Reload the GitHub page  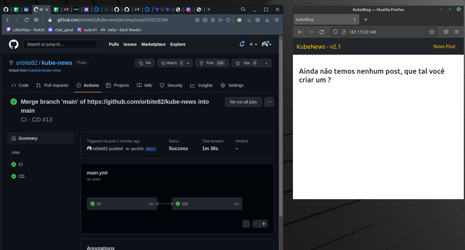click(x=26, y=20)
